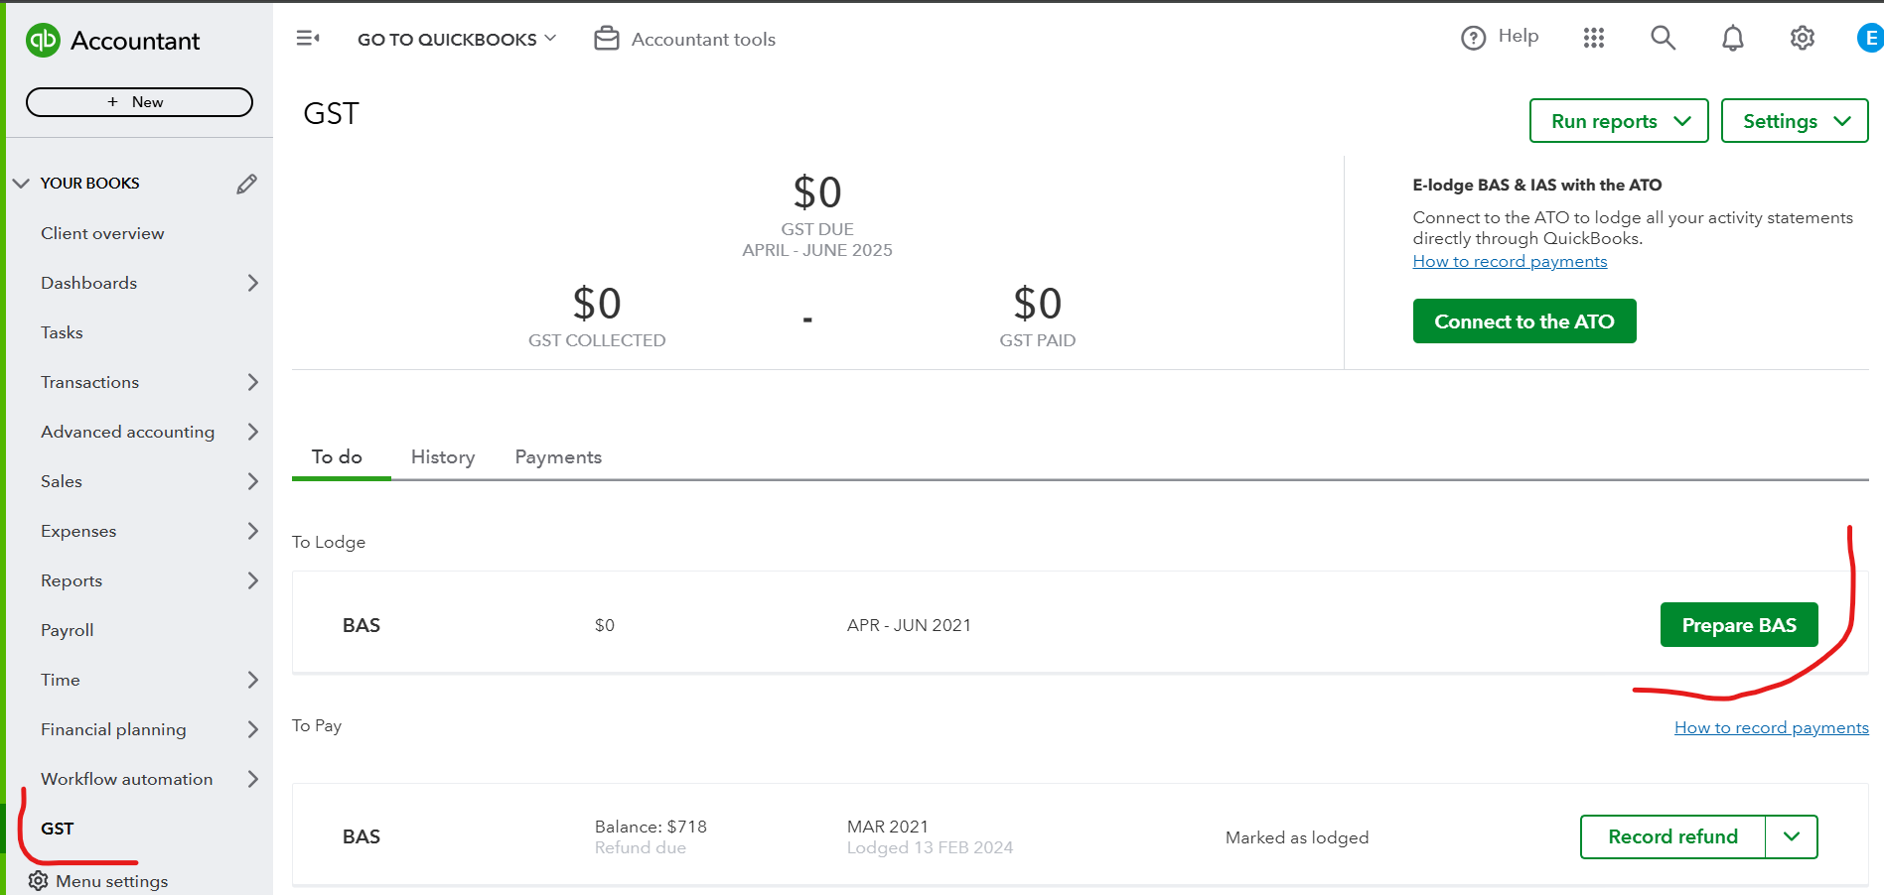Open How to record payments link in To Pay
Screen dimensions: 1884x895
(x=1771, y=727)
